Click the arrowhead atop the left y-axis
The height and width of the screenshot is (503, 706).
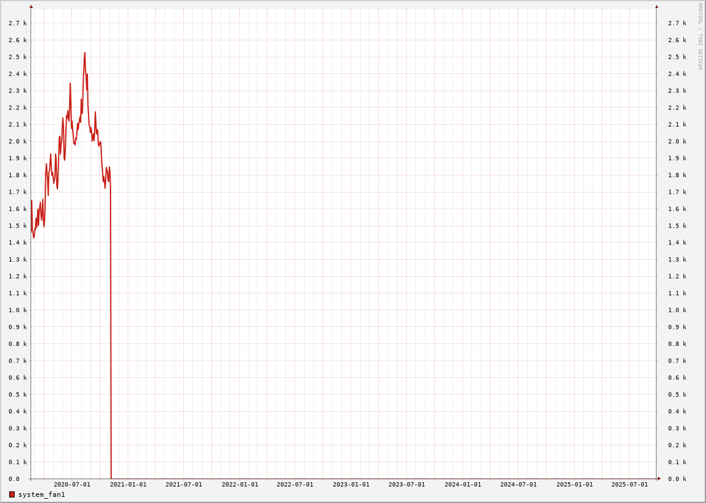coord(31,7)
